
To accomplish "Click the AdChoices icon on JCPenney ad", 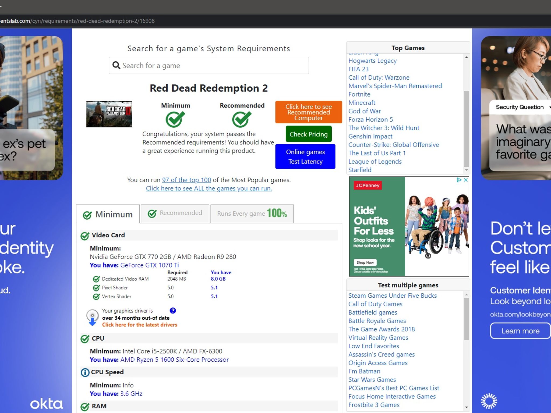I will pyautogui.click(x=459, y=180).
